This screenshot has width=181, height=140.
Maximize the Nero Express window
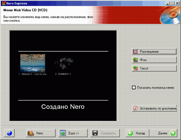pos(172,3)
